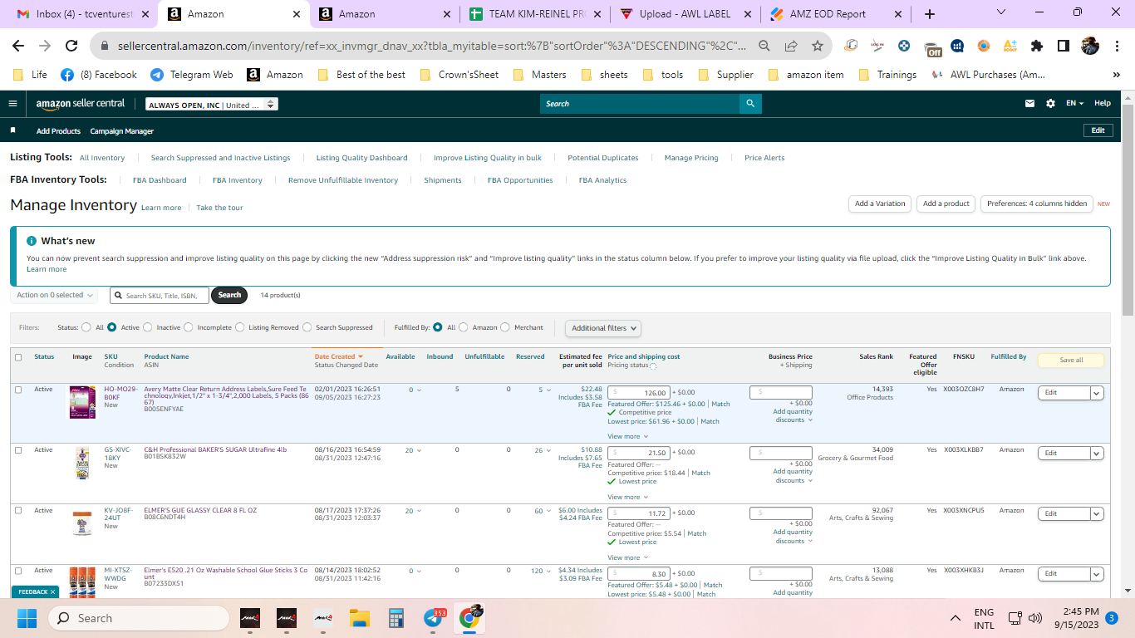Open the Additional filters dropdown
This screenshot has height=638, width=1135.
click(x=603, y=328)
